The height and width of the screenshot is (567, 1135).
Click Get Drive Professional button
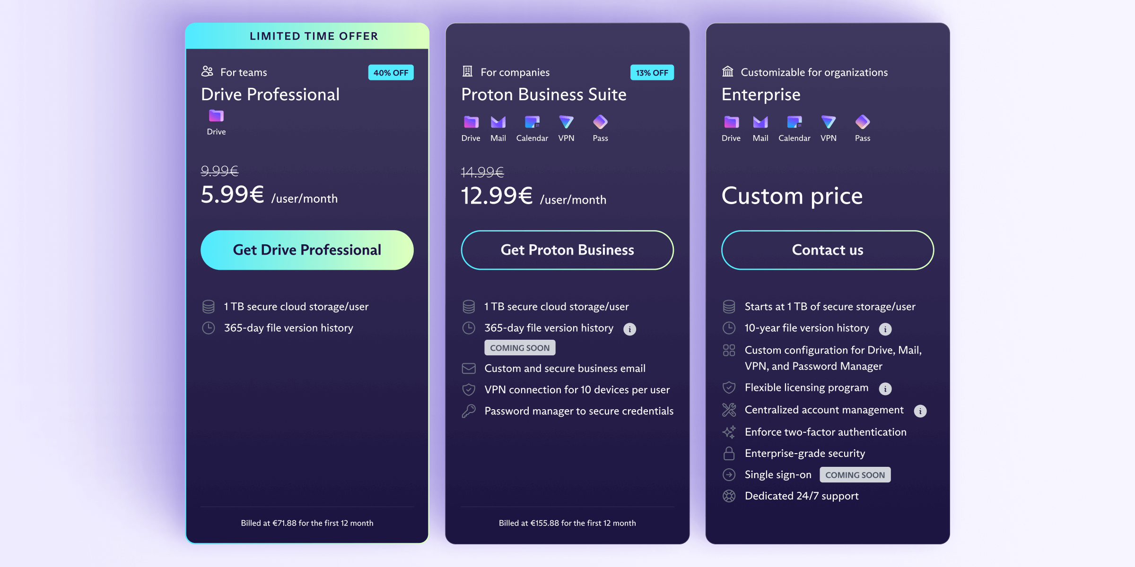click(307, 249)
